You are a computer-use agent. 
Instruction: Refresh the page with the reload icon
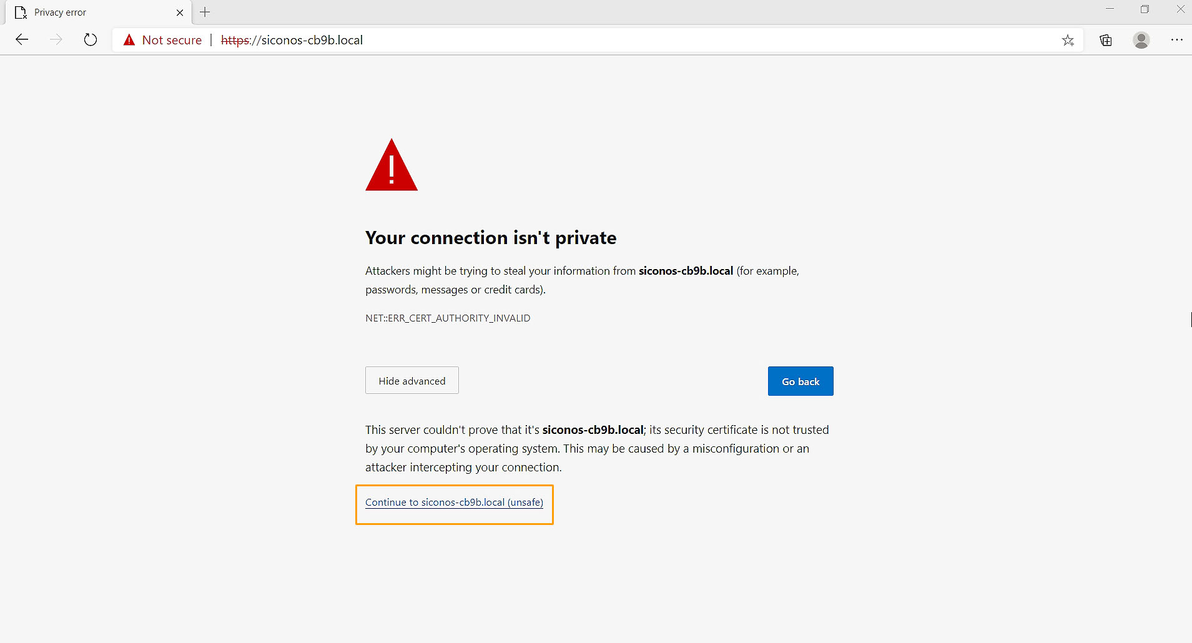(91, 40)
